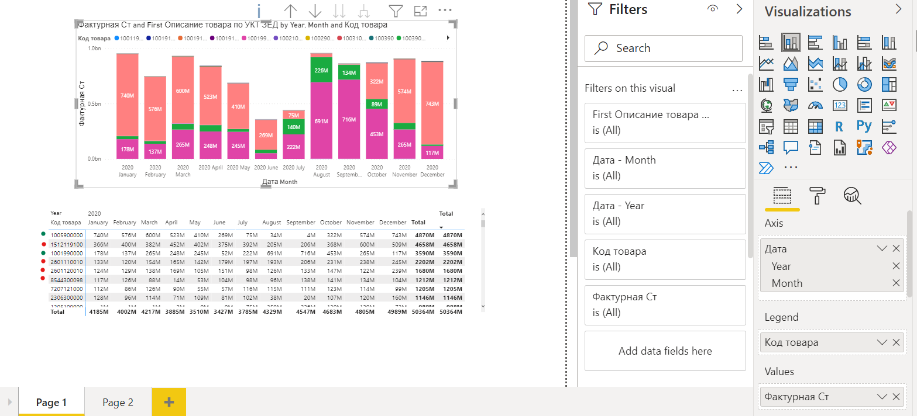
Task: Collapse the Filters pane chevron
Action: 739,9
